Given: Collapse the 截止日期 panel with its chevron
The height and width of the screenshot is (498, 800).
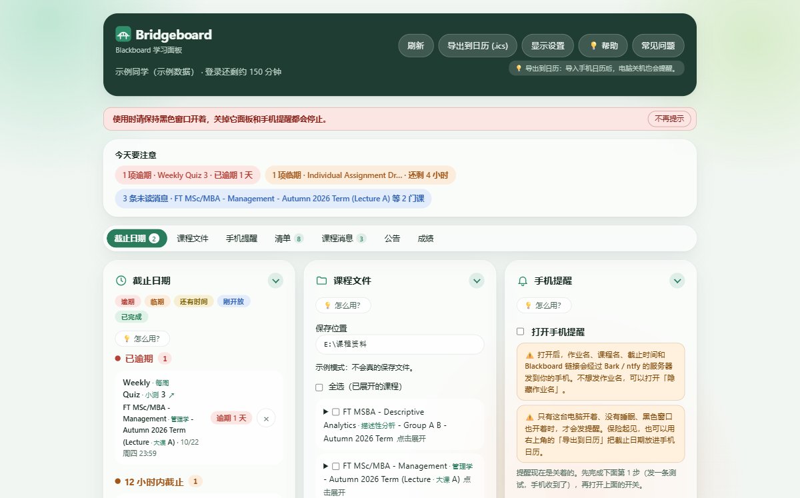Looking at the screenshot, I should pos(276,281).
